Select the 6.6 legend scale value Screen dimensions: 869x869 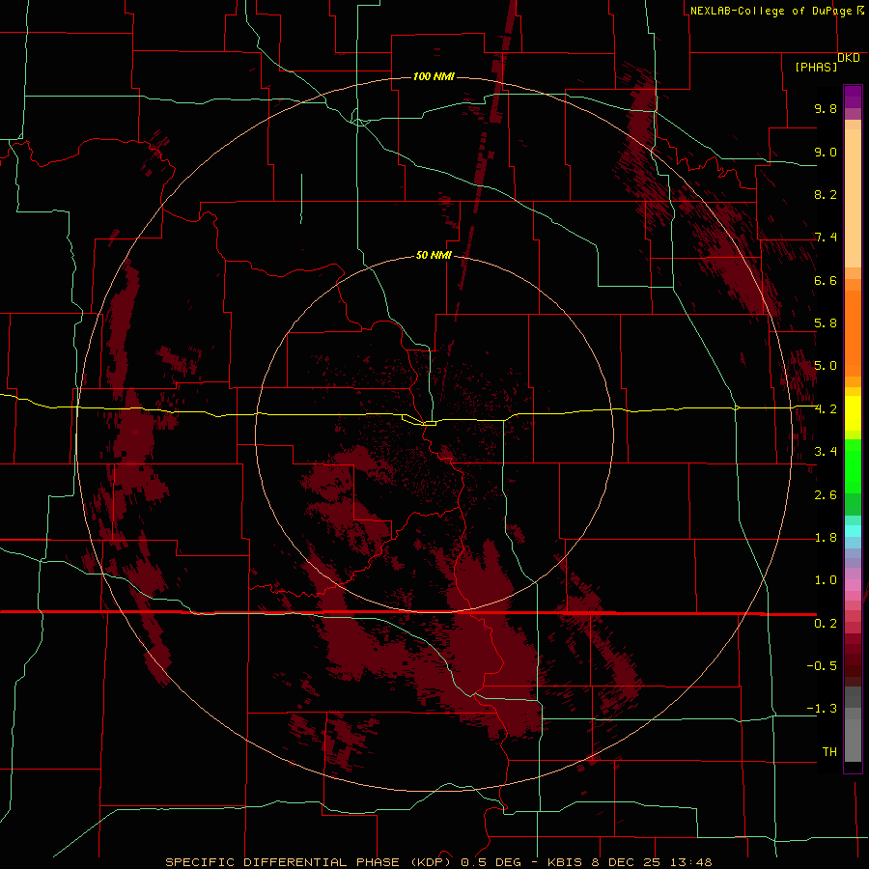pos(826,280)
